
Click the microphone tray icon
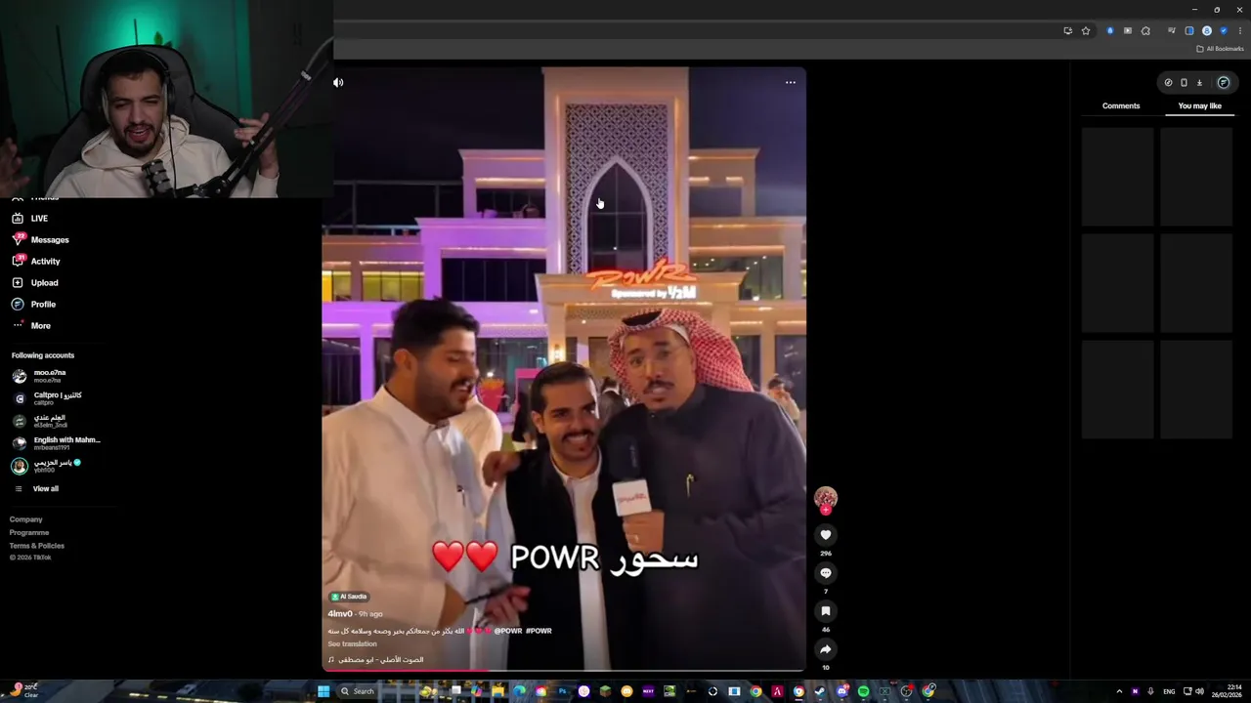(x=1150, y=691)
